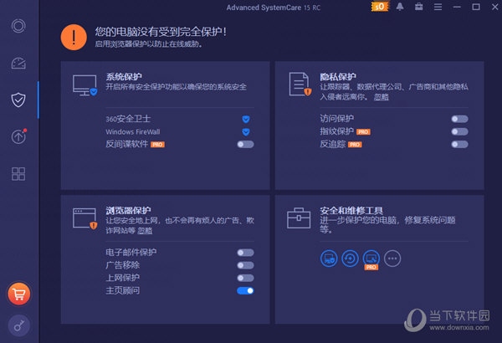Open the toolbox briefcase icon in title bar

(x=419, y=7)
